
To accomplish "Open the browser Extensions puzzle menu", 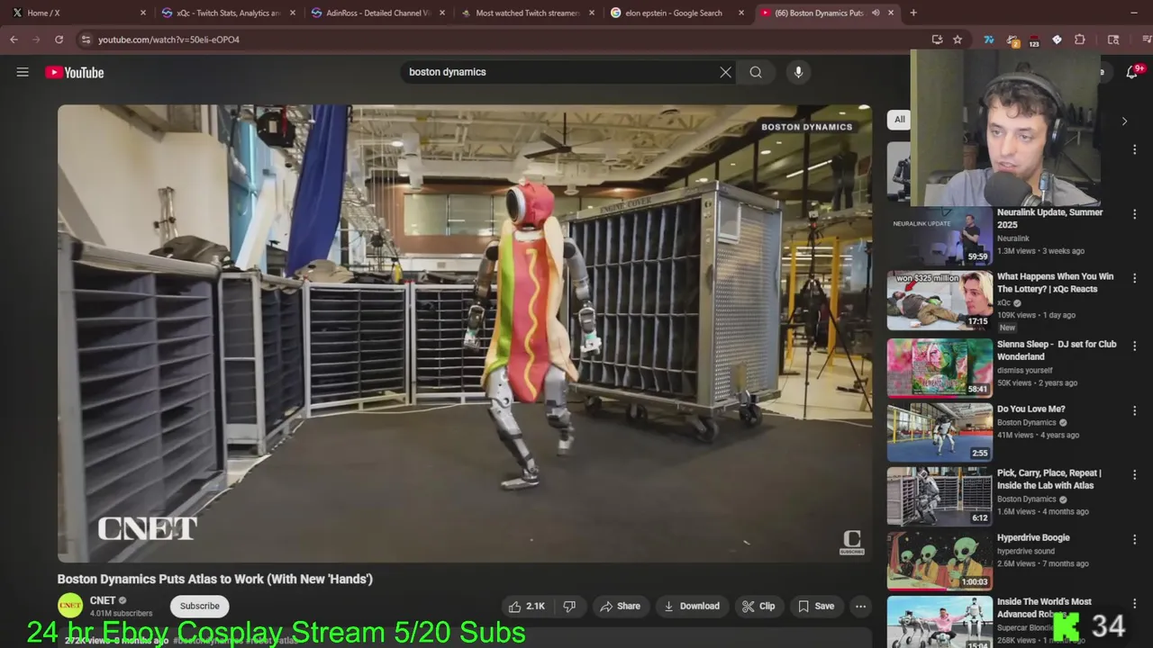I will coord(1080,40).
